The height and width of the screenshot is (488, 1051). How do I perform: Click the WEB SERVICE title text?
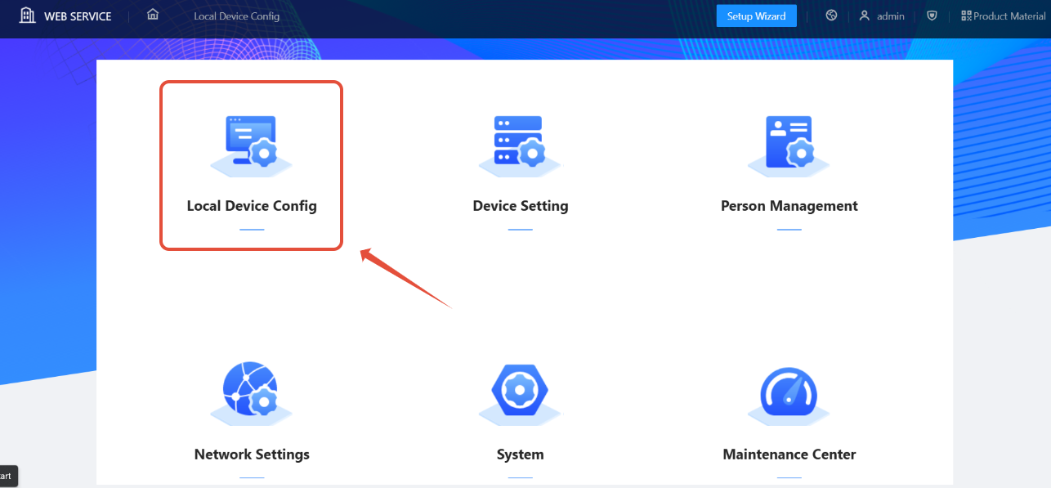(78, 16)
